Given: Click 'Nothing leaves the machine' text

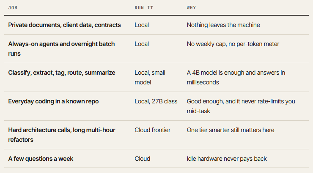Looking at the screenshot, I should 223,25.
